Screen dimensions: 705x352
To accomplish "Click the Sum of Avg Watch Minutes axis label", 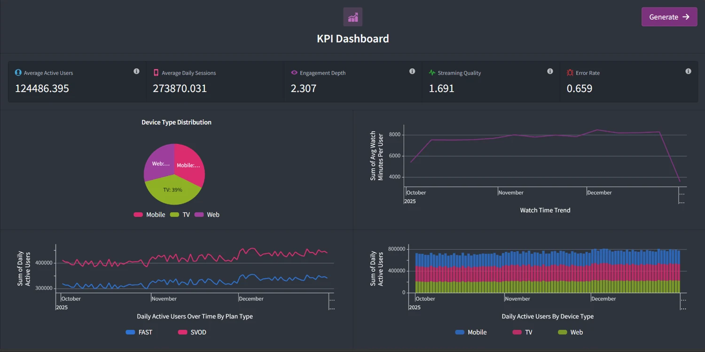I will pyautogui.click(x=377, y=156).
